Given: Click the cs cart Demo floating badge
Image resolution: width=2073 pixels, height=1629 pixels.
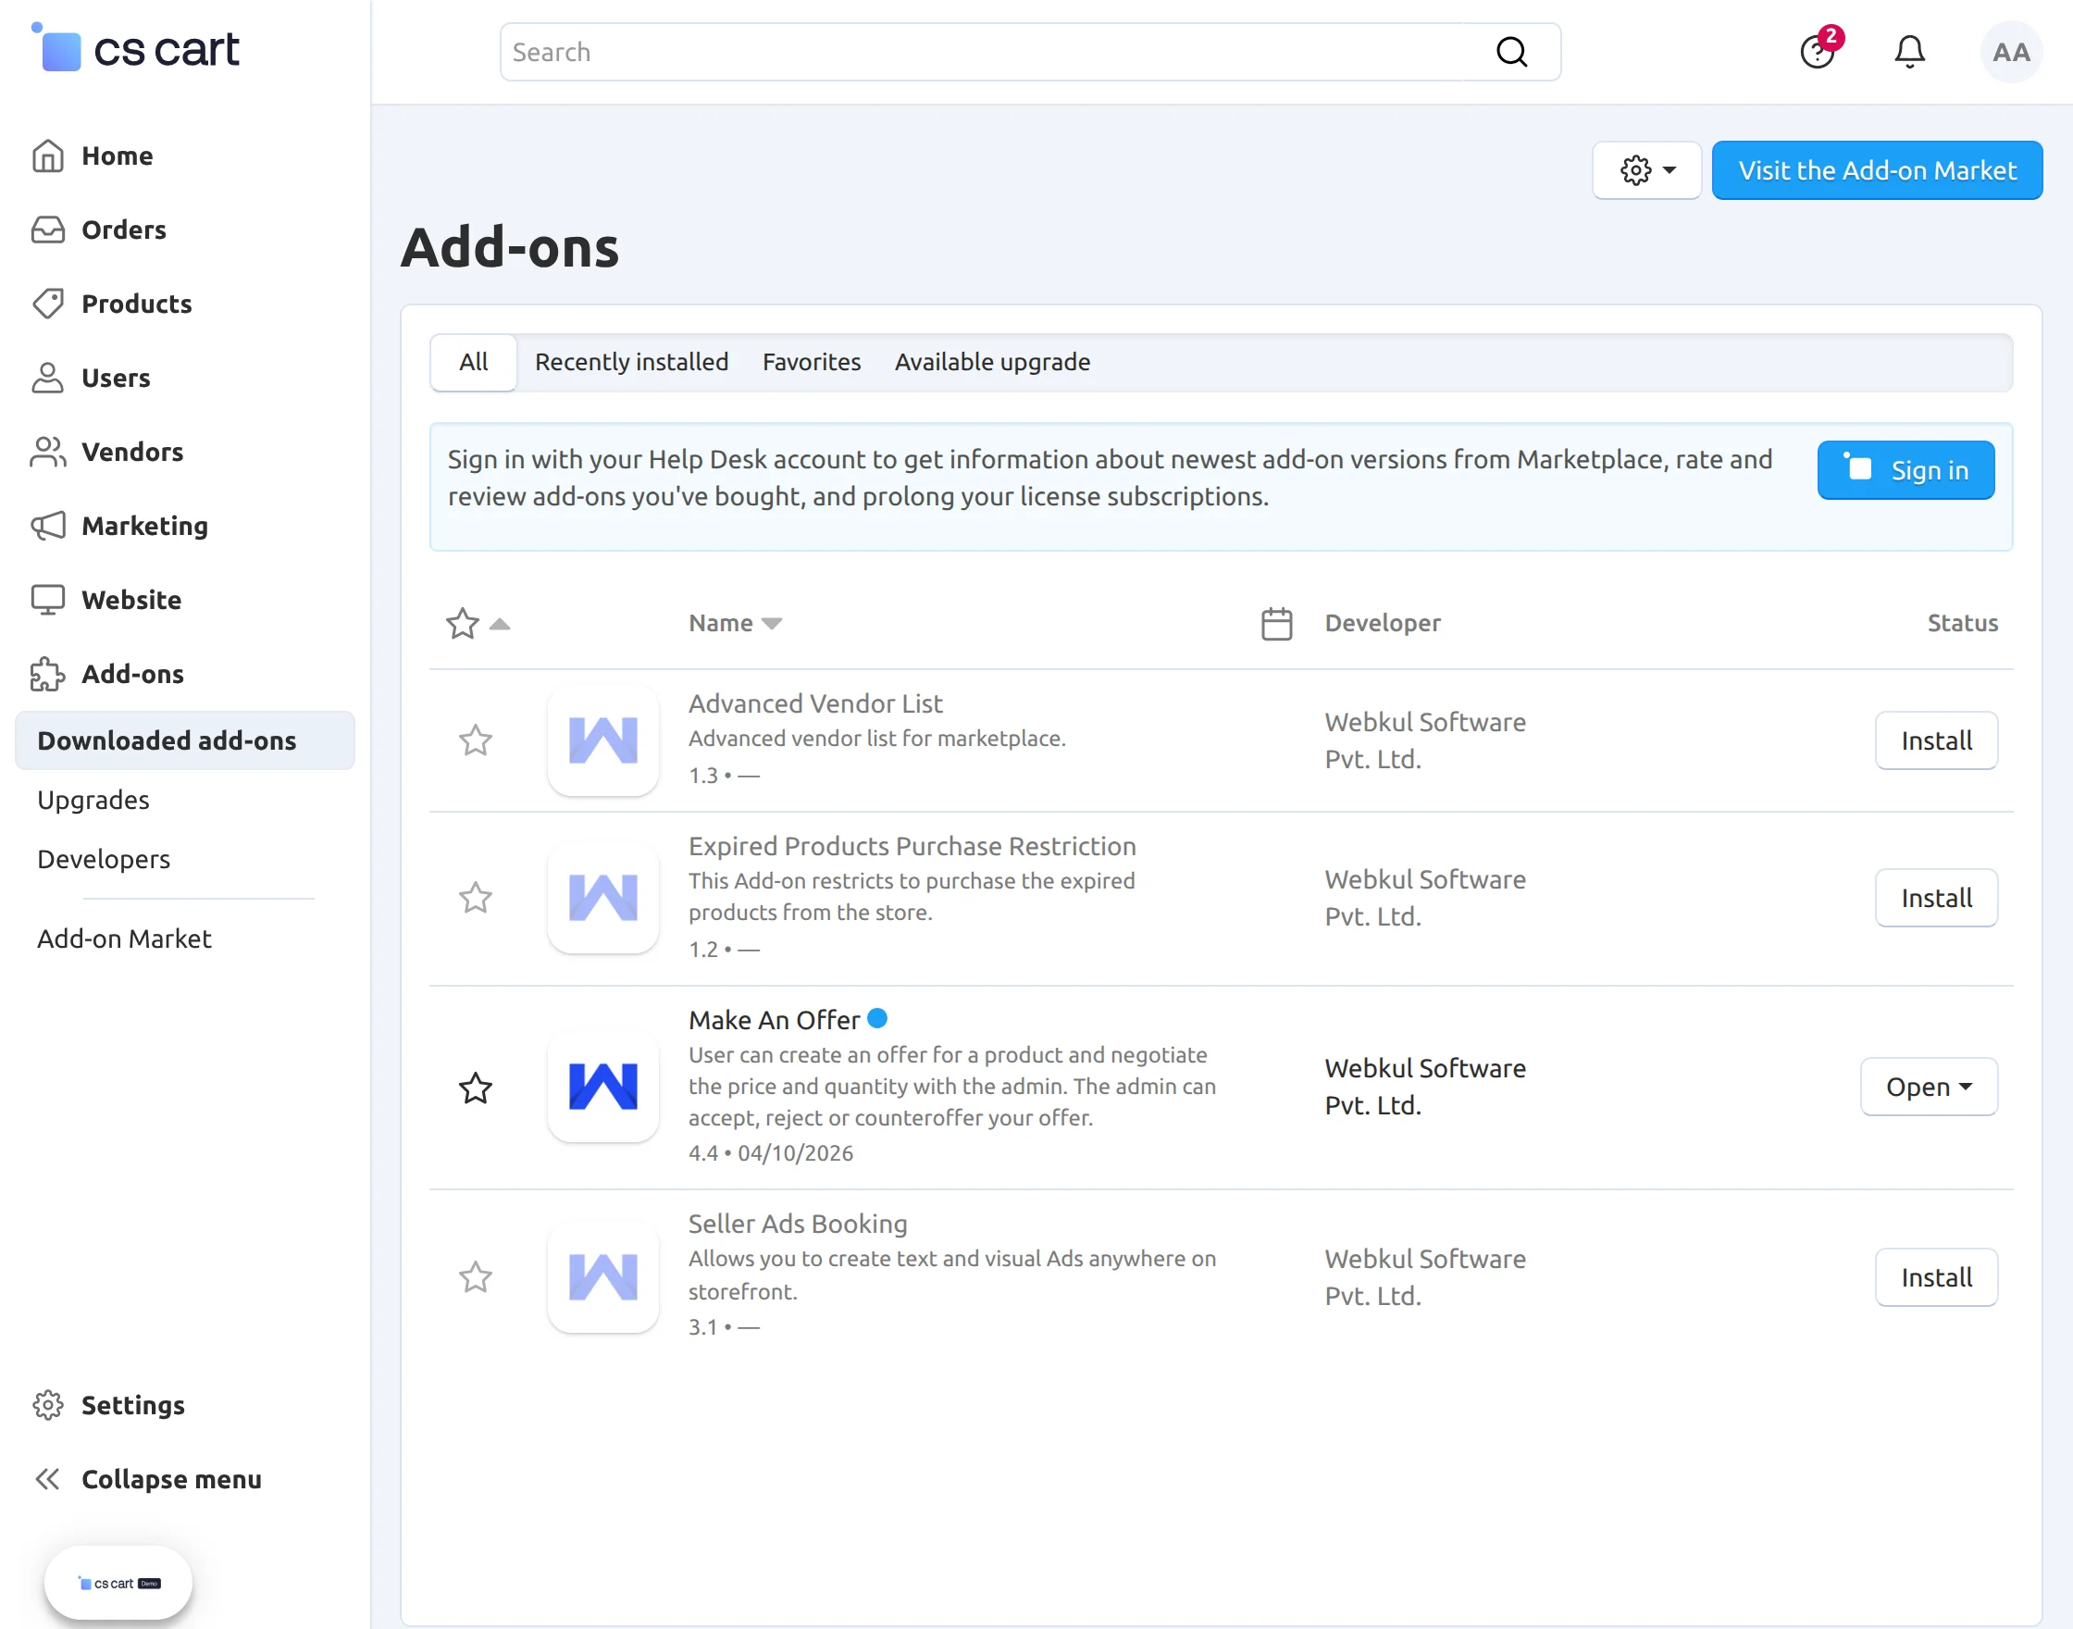Looking at the screenshot, I should (x=118, y=1584).
